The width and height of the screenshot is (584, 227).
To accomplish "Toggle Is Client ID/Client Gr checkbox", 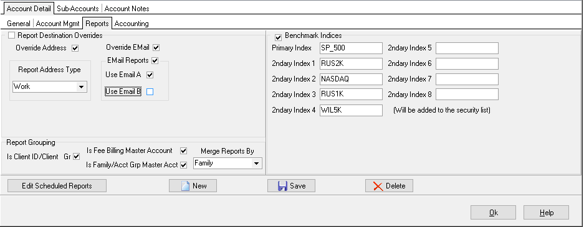I will pyautogui.click(x=77, y=157).
